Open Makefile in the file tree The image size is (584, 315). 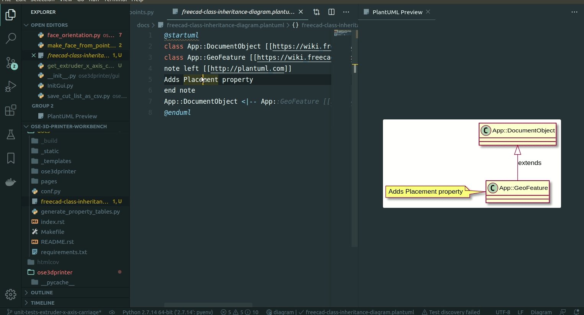(75, 232)
